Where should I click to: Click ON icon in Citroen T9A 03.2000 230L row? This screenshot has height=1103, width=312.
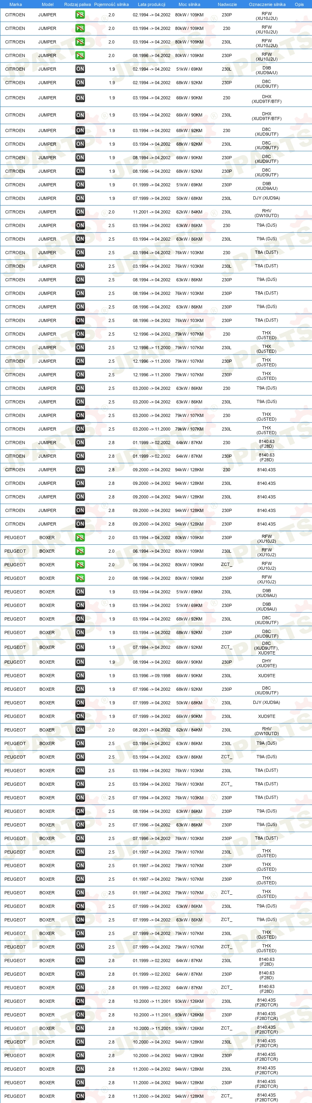pyautogui.click(x=80, y=402)
